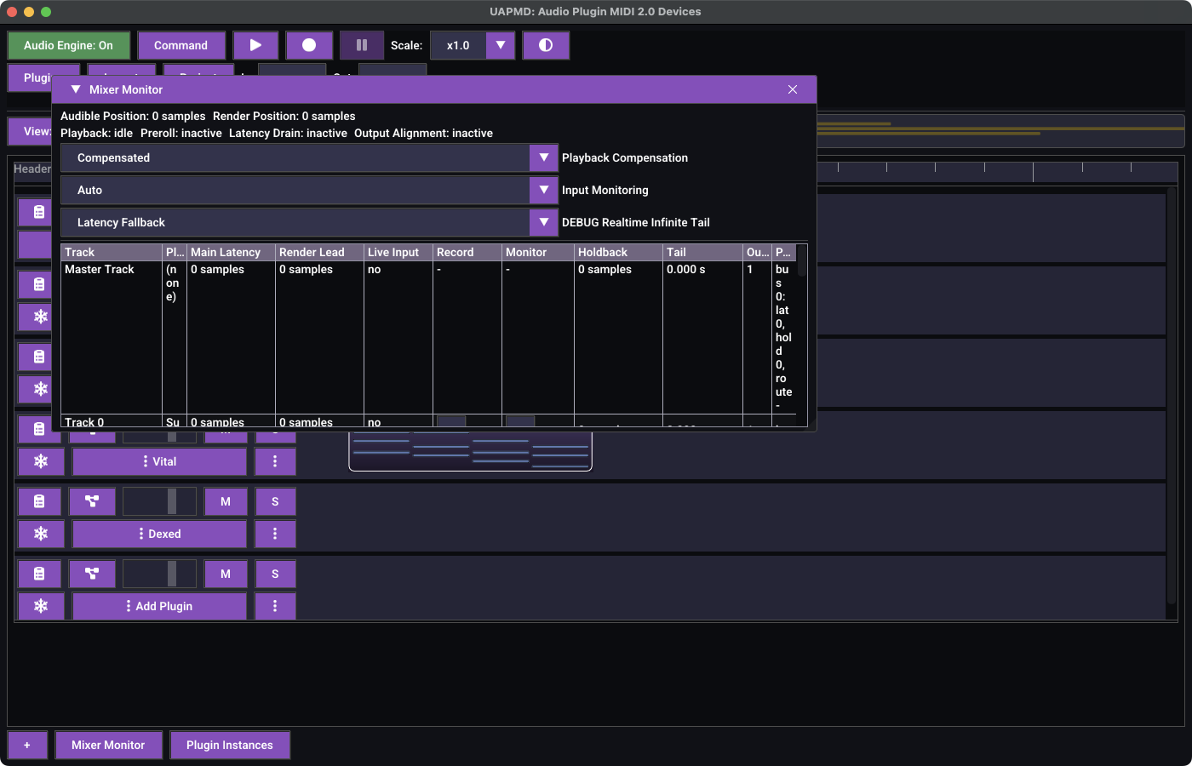Select the MIDI clip thumbnail on the Vital track
Screen dimensions: 1192x766
point(470,451)
